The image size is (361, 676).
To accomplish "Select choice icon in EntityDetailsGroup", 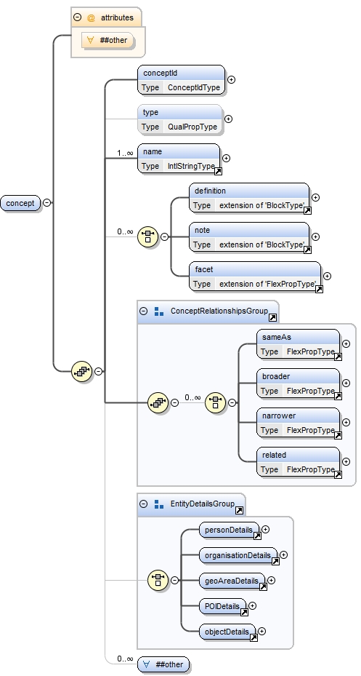I will click(158, 580).
